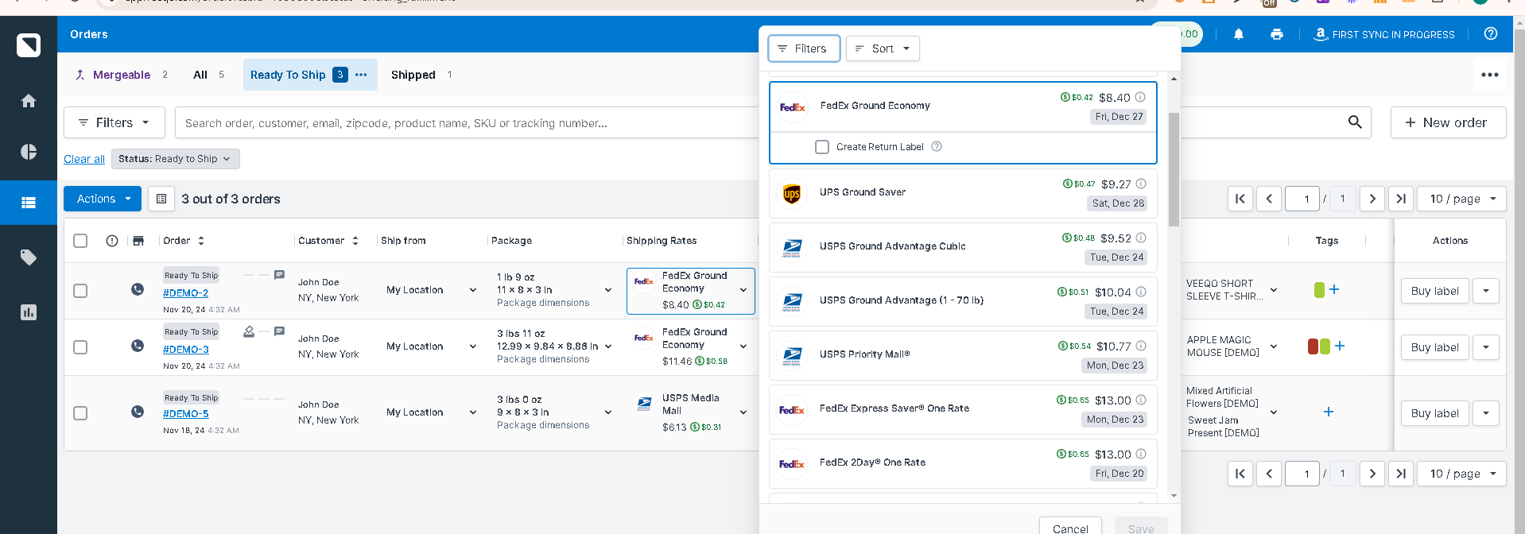The height and width of the screenshot is (534, 1525).
Task: Check the box for order #DEMO-5
Action: click(x=80, y=413)
